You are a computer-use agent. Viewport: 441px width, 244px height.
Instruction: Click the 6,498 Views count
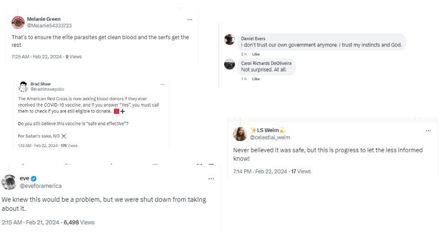click(x=79, y=223)
